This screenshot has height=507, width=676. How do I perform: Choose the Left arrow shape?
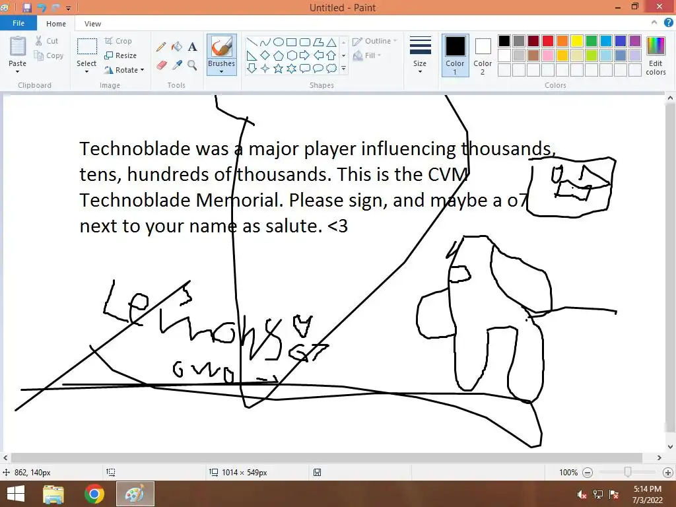coord(318,55)
